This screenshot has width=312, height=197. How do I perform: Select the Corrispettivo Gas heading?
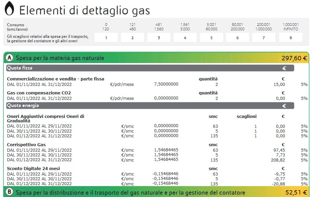point(26,145)
